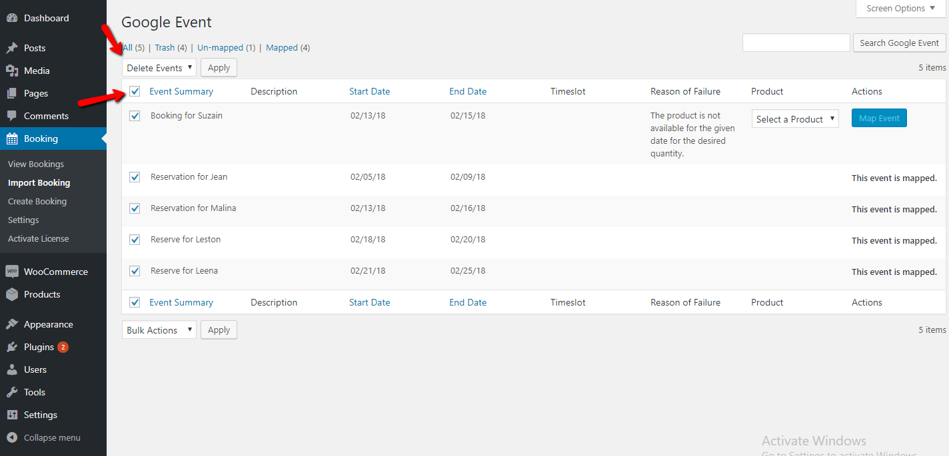
Task: Uncheck the select-all checkbox in the table header
Action: click(135, 91)
